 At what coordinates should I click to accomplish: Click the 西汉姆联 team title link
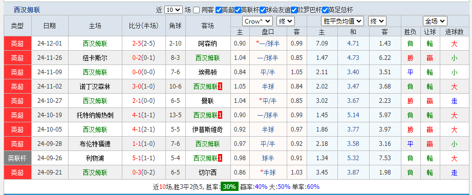(27, 10)
